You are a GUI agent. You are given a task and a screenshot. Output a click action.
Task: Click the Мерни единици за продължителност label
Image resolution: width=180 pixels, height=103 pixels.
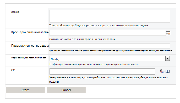pos(29,58)
